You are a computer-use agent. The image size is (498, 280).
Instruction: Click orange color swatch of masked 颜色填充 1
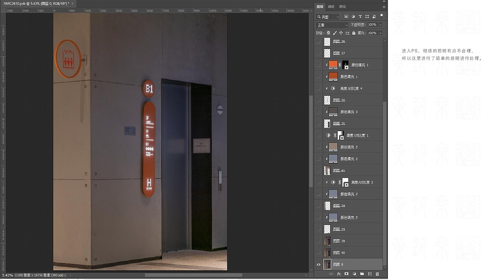[x=333, y=65]
